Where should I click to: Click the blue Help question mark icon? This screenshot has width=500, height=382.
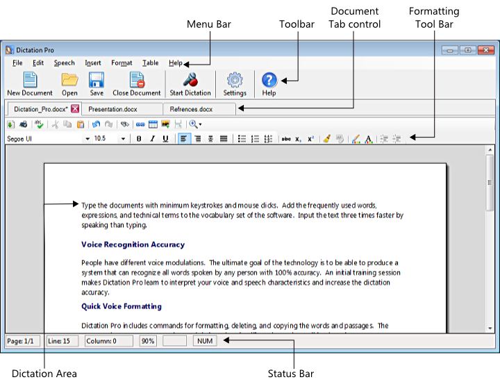click(269, 80)
